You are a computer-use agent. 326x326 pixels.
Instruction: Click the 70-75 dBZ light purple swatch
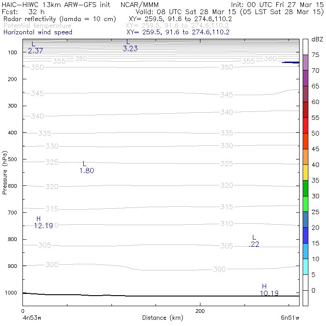coord(305,63)
